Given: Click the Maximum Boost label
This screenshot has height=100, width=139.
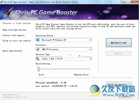Looking at the screenshot, I should click(x=81, y=75).
